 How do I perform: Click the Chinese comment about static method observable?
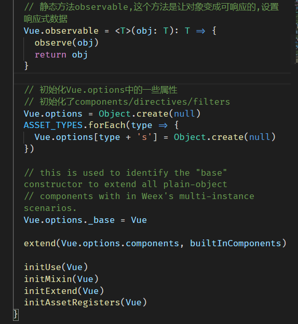coord(151,13)
